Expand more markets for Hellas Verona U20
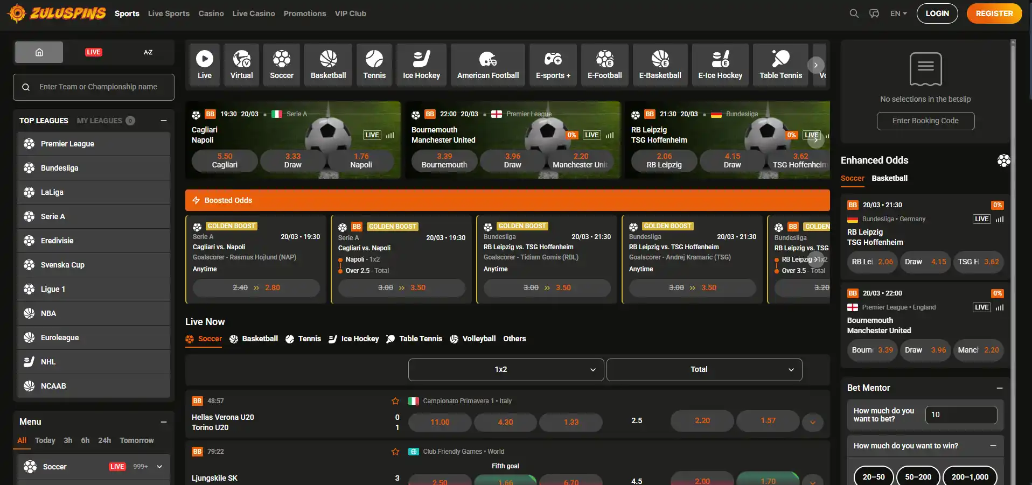Viewport: 1032px width, 485px height. (x=813, y=423)
